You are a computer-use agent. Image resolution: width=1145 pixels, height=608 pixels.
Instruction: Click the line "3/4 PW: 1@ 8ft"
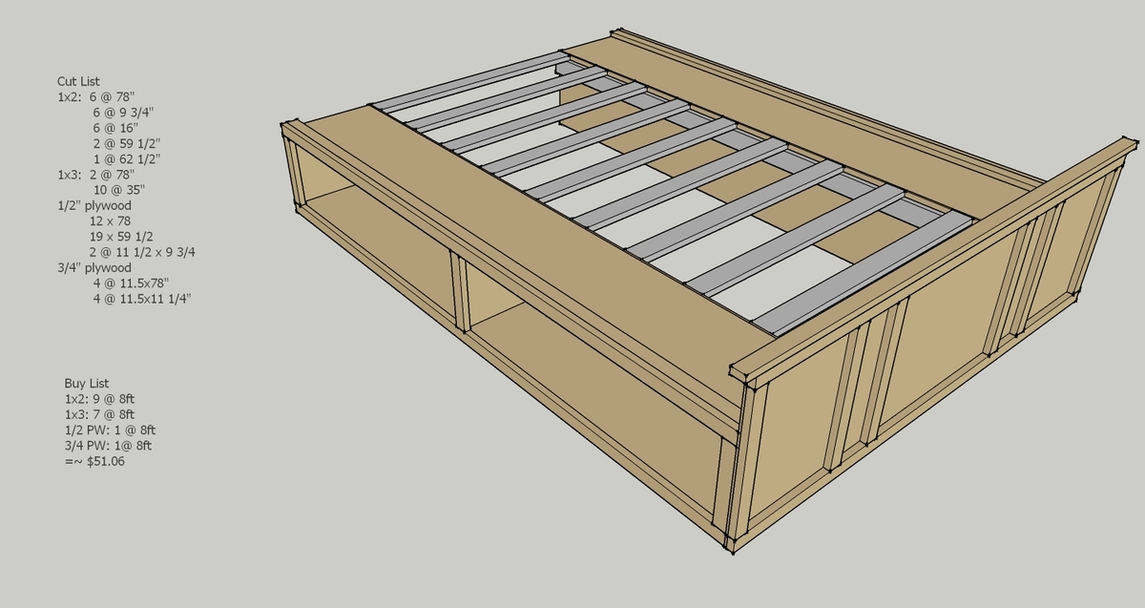(x=108, y=446)
